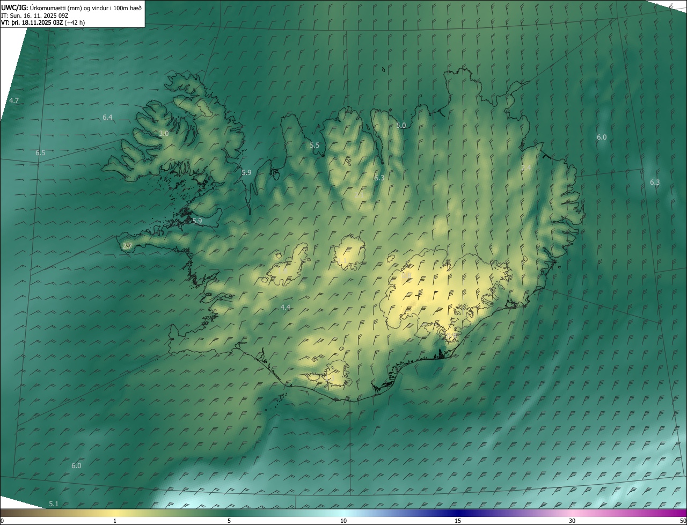This screenshot has height=525, width=687.
Task: Click the colorbar tick label 1
Action: (x=115, y=521)
